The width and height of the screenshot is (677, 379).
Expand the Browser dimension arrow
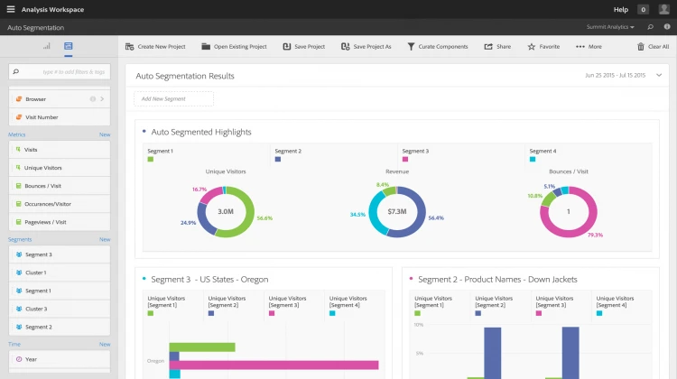(102, 99)
